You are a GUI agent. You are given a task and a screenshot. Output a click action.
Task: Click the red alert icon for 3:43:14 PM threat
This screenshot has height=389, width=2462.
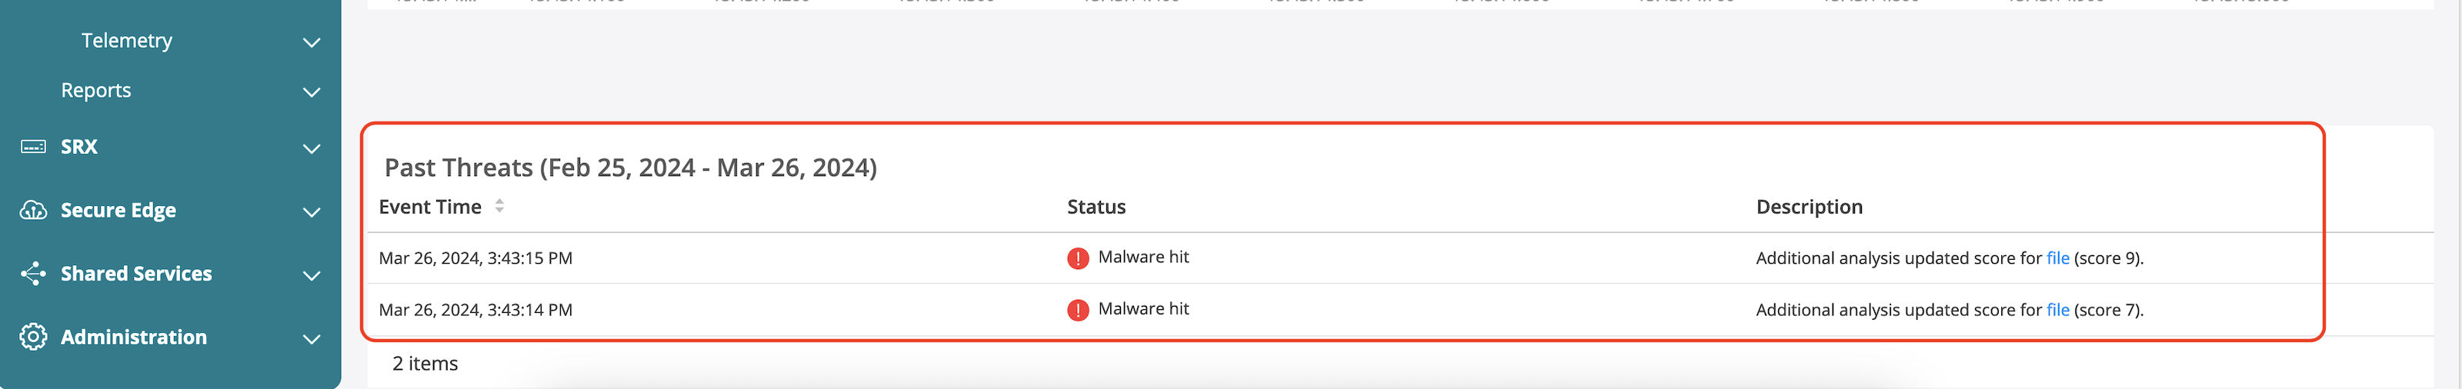pyautogui.click(x=1077, y=310)
